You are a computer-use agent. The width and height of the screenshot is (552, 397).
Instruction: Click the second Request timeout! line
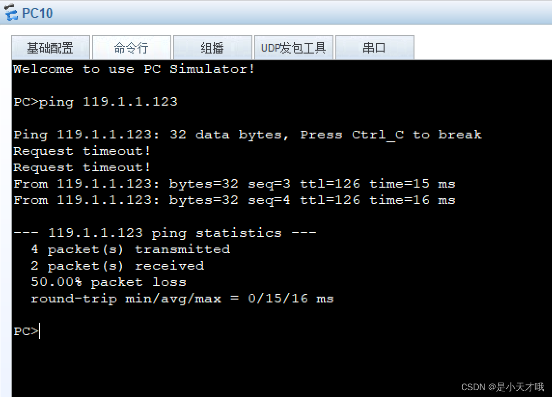(x=81, y=167)
